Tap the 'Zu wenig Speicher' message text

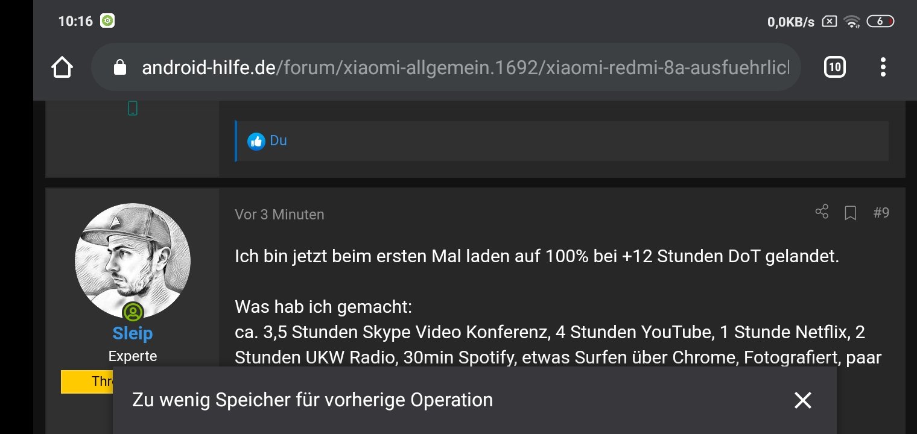coord(313,400)
